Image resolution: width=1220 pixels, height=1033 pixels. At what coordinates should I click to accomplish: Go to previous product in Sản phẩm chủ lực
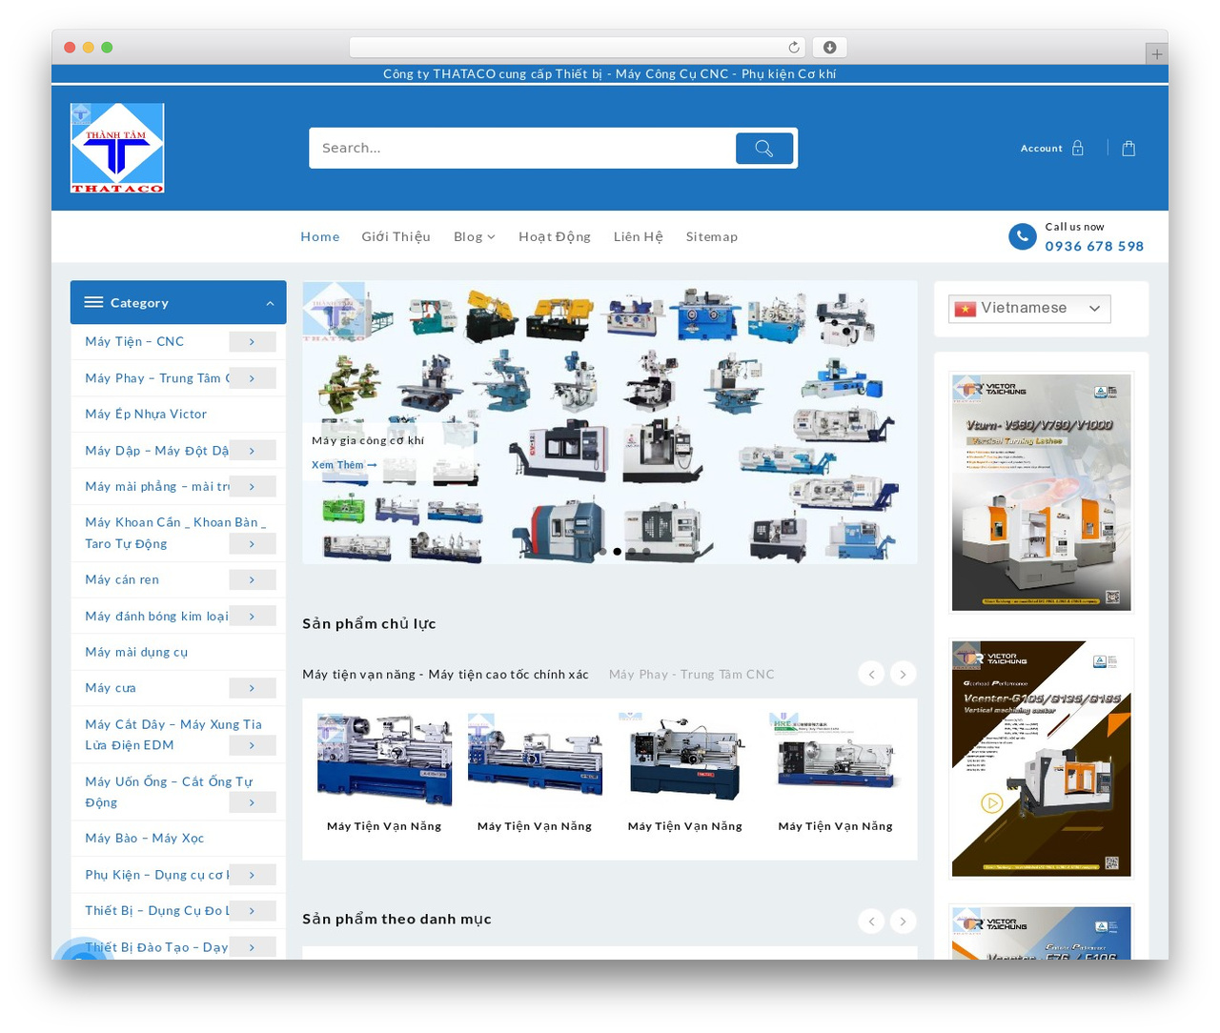pyautogui.click(x=871, y=674)
